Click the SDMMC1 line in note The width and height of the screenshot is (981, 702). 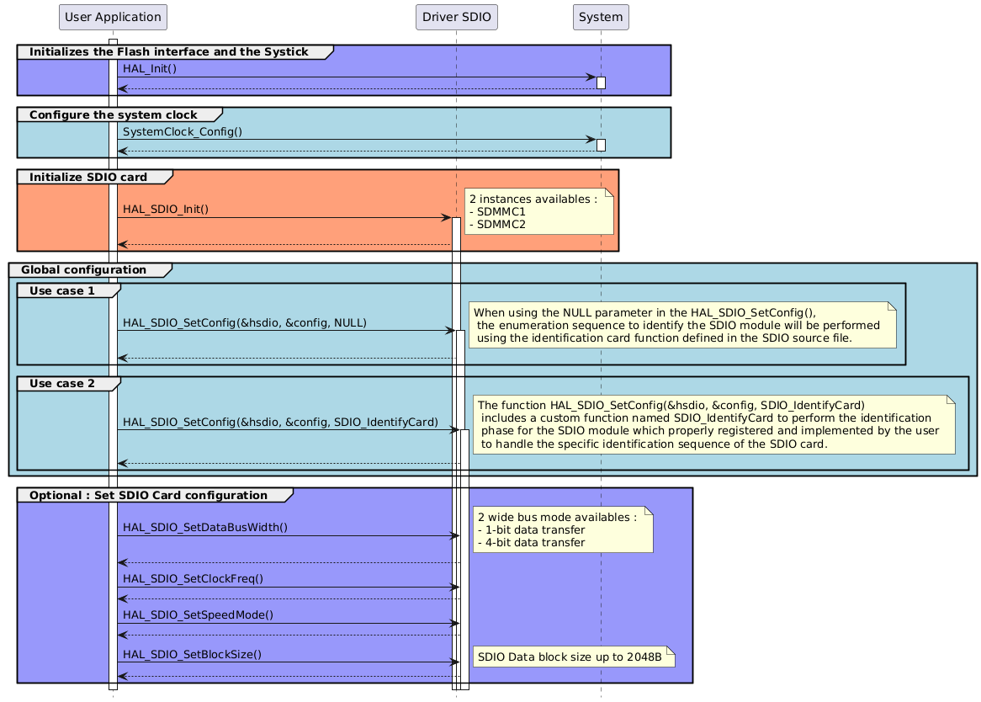pos(497,212)
